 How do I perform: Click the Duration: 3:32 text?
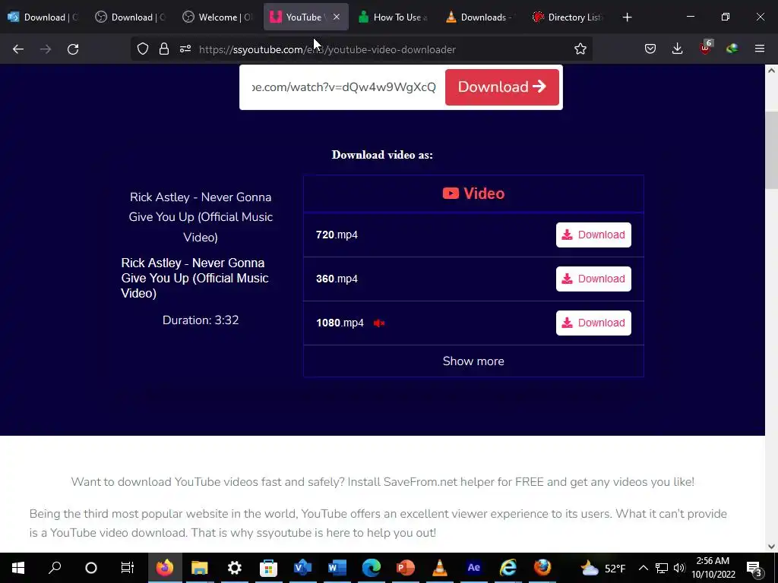(x=201, y=320)
